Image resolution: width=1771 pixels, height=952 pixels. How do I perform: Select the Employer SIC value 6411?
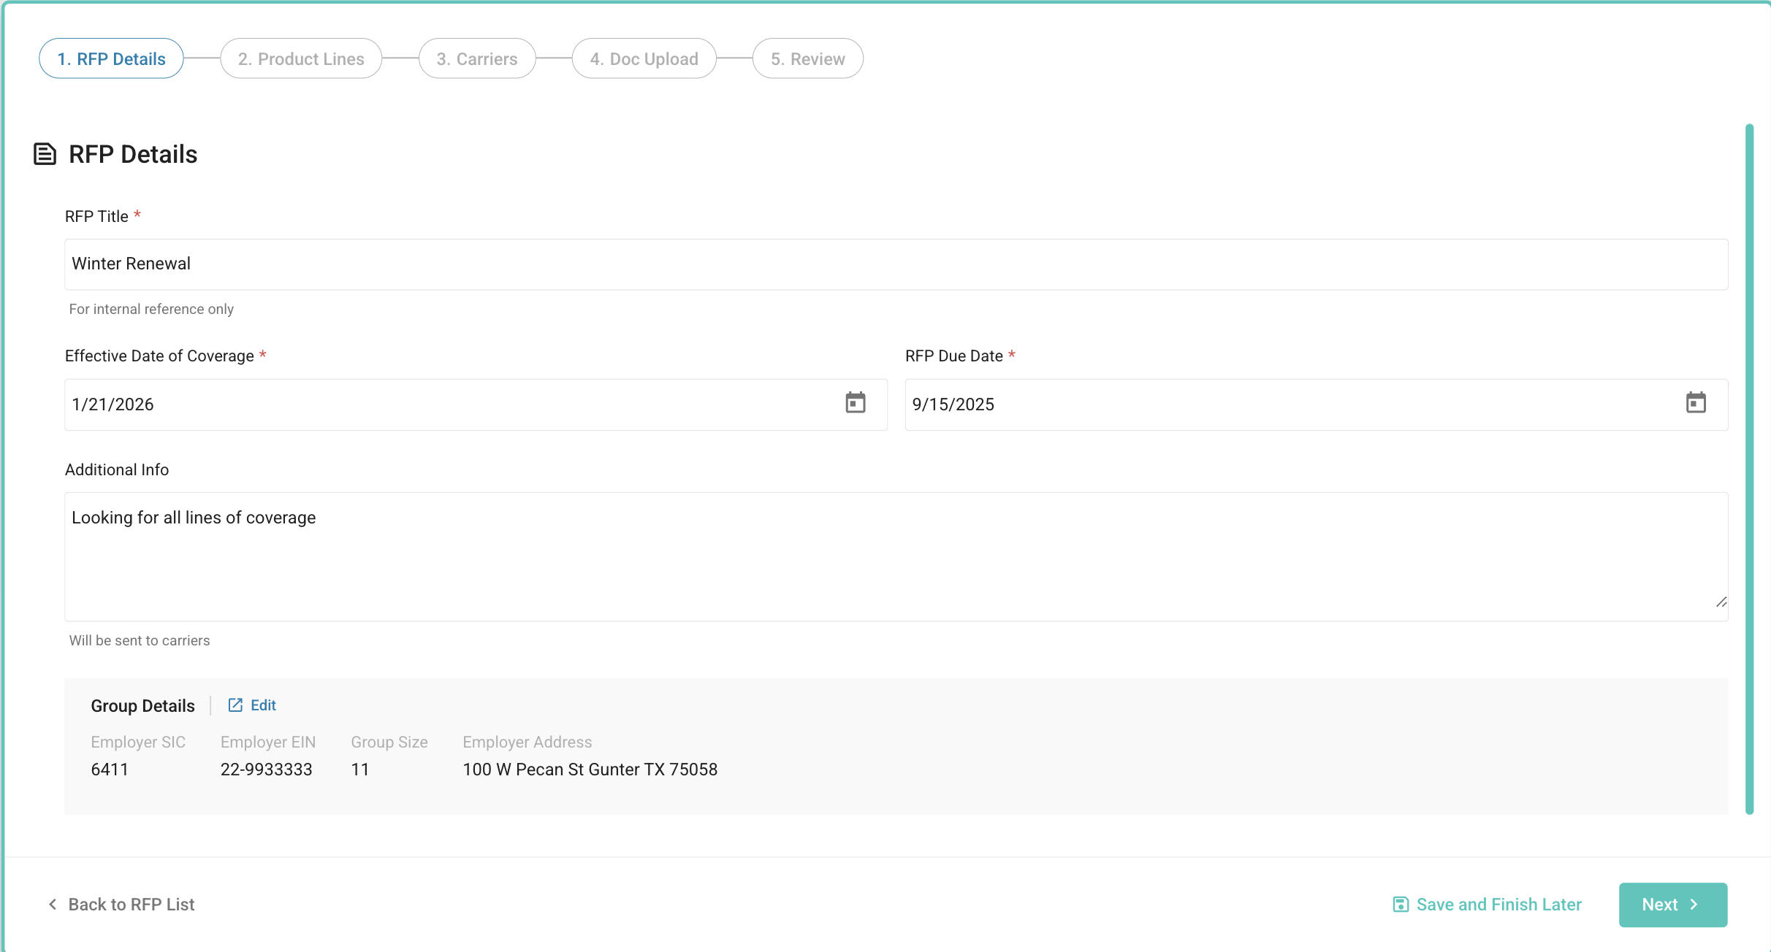(110, 769)
